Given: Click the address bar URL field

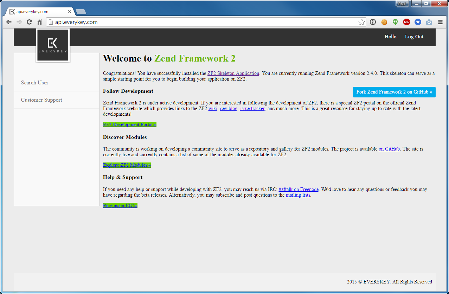Looking at the screenshot, I should pos(204,22).
